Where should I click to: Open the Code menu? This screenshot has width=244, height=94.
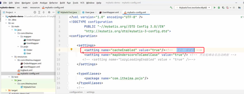point(35,3)
